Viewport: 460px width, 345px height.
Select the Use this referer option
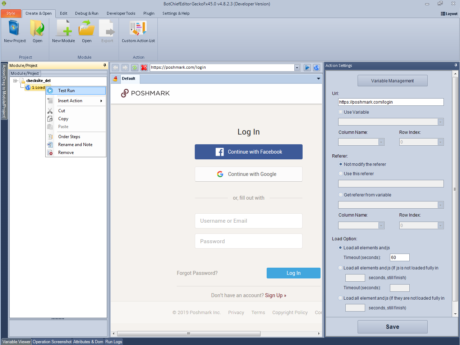[341, 173]
